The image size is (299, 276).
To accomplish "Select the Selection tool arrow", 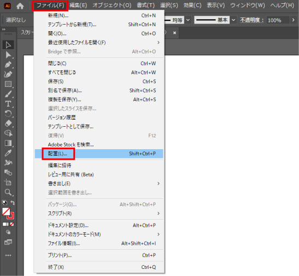I will pyautogui.click(x=8, y=45).
